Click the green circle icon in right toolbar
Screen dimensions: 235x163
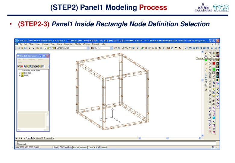[x=206, y=60]
